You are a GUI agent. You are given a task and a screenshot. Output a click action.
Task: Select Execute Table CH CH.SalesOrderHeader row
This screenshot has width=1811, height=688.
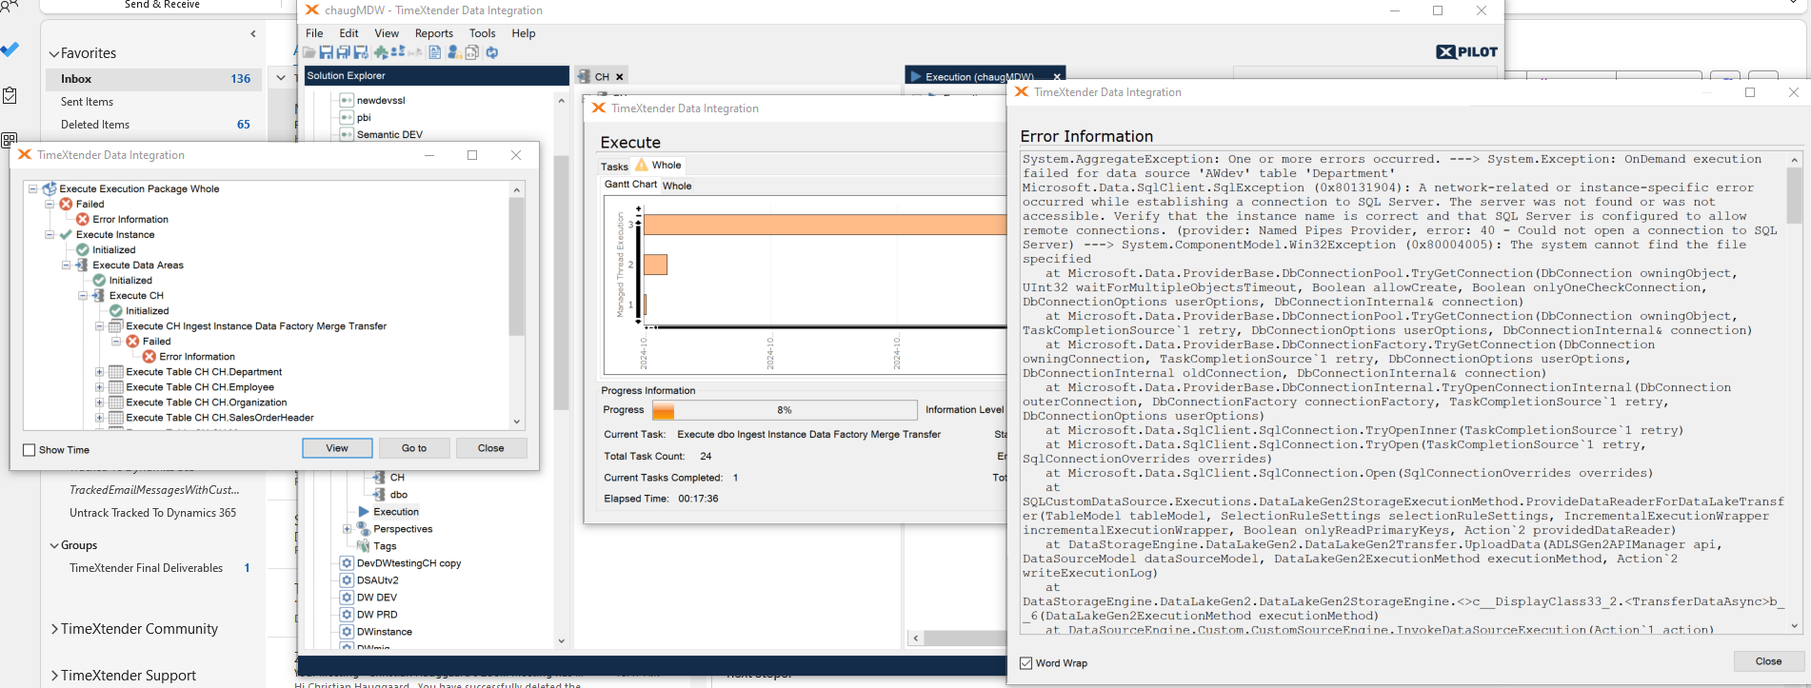tap(220, 418)
